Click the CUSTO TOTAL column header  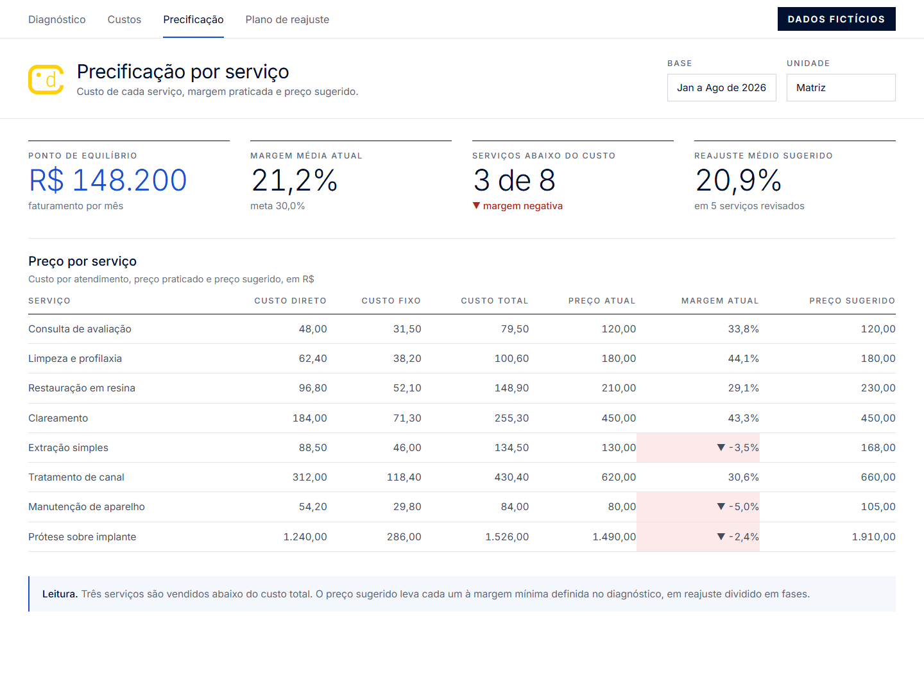click(495, 301)
